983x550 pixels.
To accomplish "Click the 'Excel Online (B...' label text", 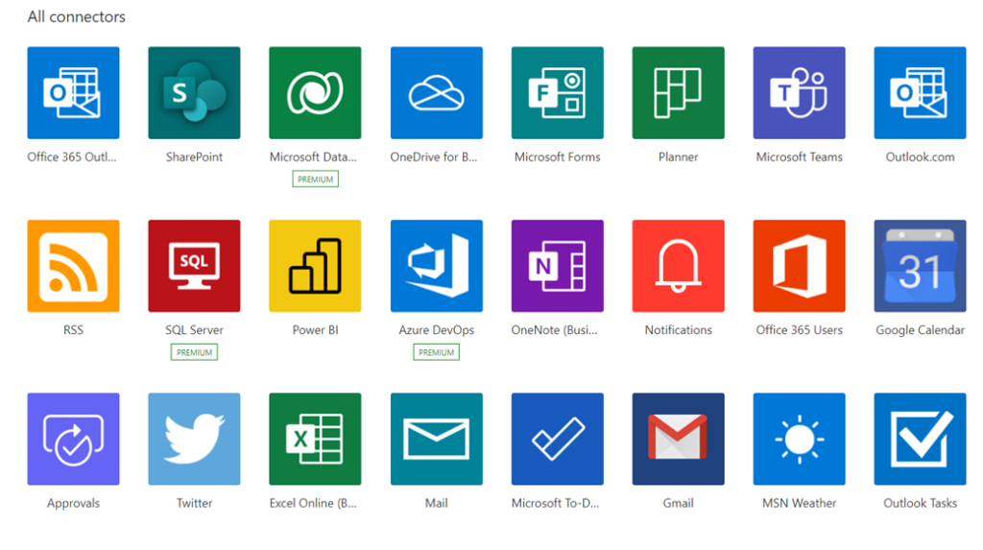I will coord(313,503).
